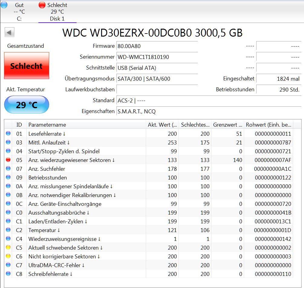Viewport: 304px width, 288px height.
Task: Click the status dot for Ausschaltungsabbrüche
Action: [8, 212]
